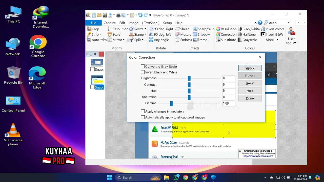
Task: Click the Brightness slider handle
Action: (189, 78)
